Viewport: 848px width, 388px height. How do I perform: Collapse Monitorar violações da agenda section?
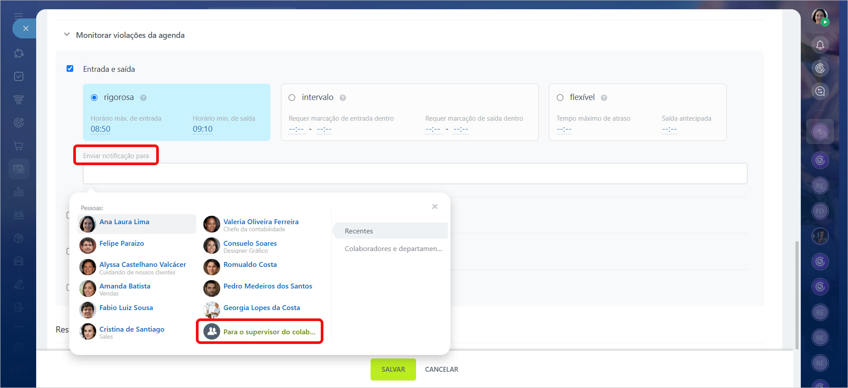pos(67,35)
